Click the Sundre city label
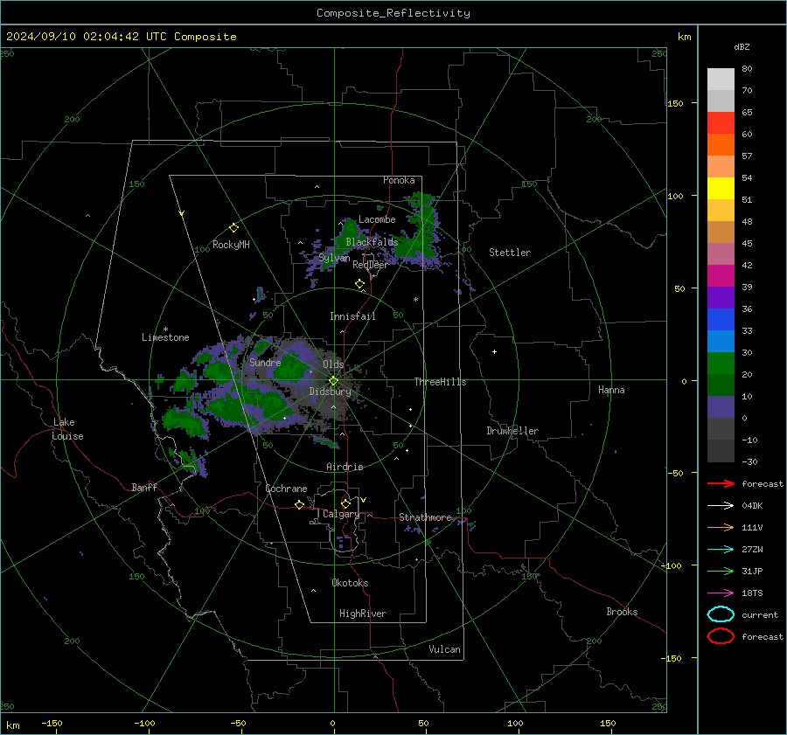The height and width of the screenshot is (735, 787). tap(265, 362)
